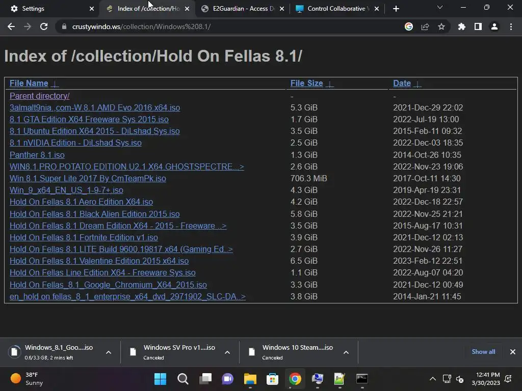Viewport: 522px width, 391px height.
Task: Open the Google search icon in address bar
Action: coord(409,26)
